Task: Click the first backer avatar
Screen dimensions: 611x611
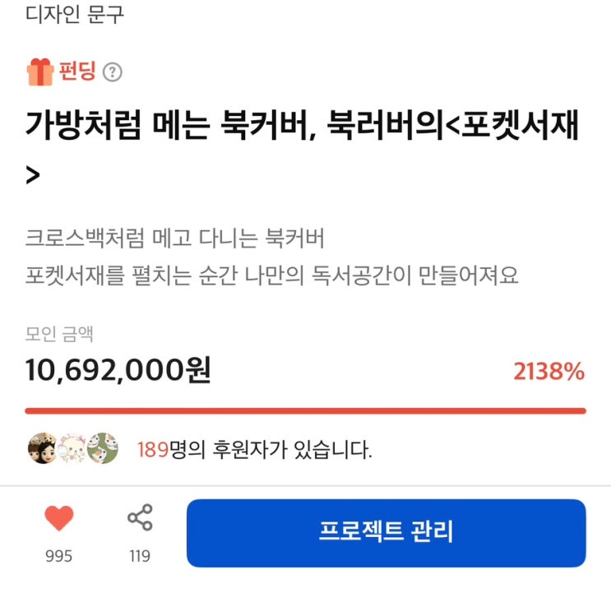Action: [x=42, y=449]
